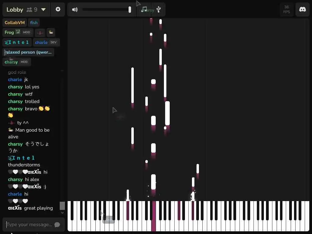The width and height of the screenshot is (312, 234).
Task: Open the Lobby room selector
Action: [26, 9]
